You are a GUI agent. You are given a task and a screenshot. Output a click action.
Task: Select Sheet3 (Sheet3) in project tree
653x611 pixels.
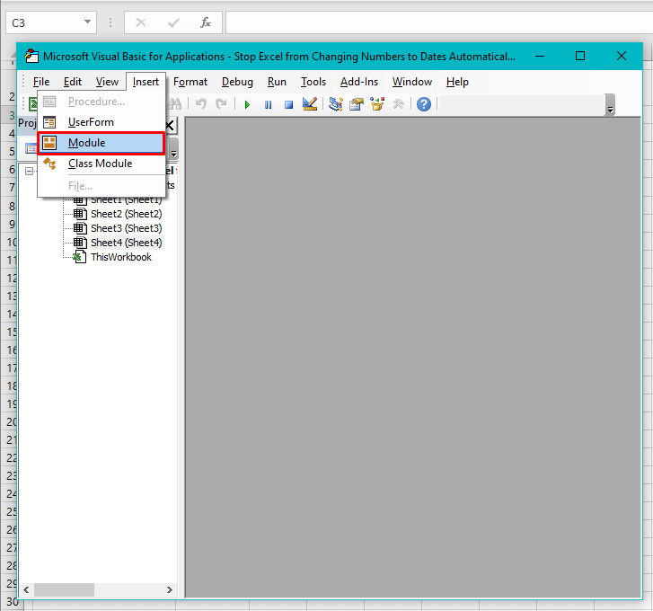point(126,228)
